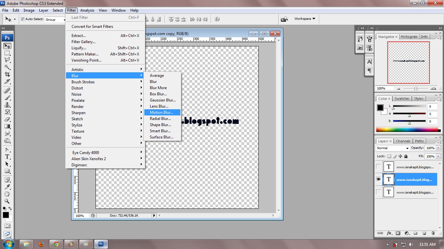Select the Eyedropper tool
This screenshot has width=444, height=249.
click(7, 187)
